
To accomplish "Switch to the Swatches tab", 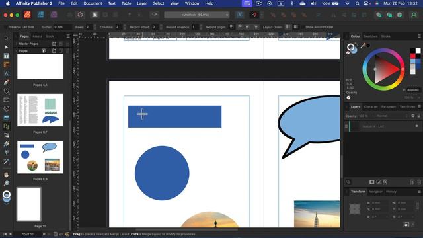I will pyautogui.click(x=370, y=36).
